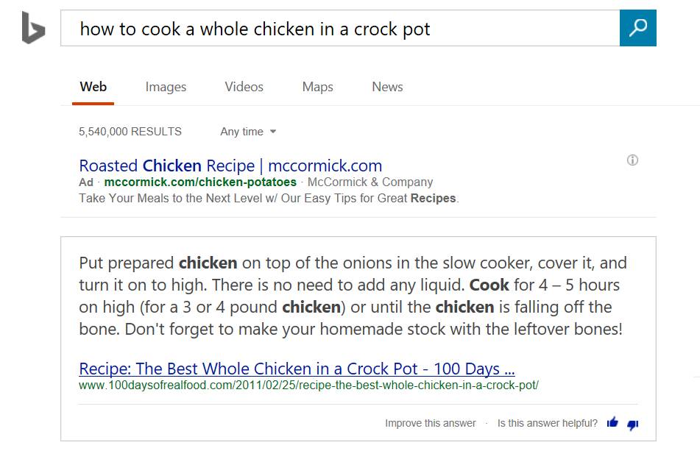This screenshot has height=462, width=700.
Task: Go to the Maps tab
Action: point(317,87)
